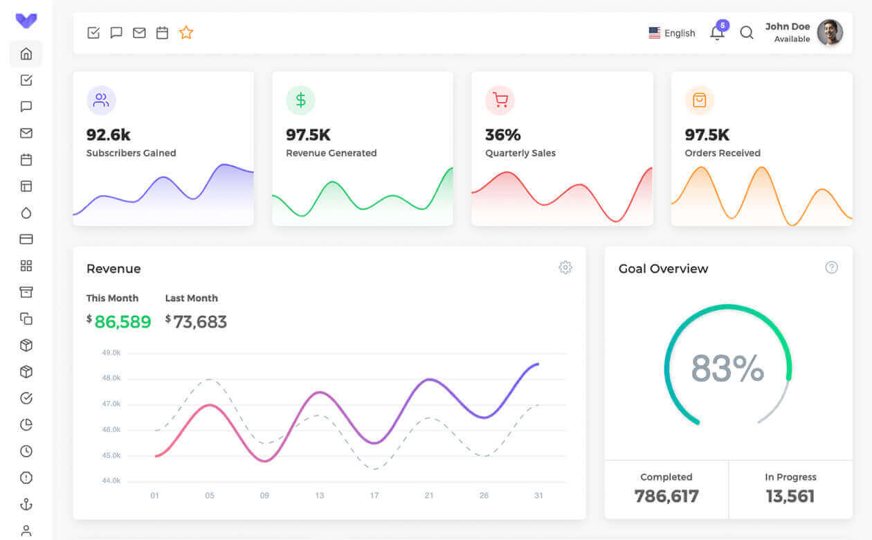This screenshot has height=540, width=872.
Task: Select Home dashboard in sidebar
Action: [26, 53]
